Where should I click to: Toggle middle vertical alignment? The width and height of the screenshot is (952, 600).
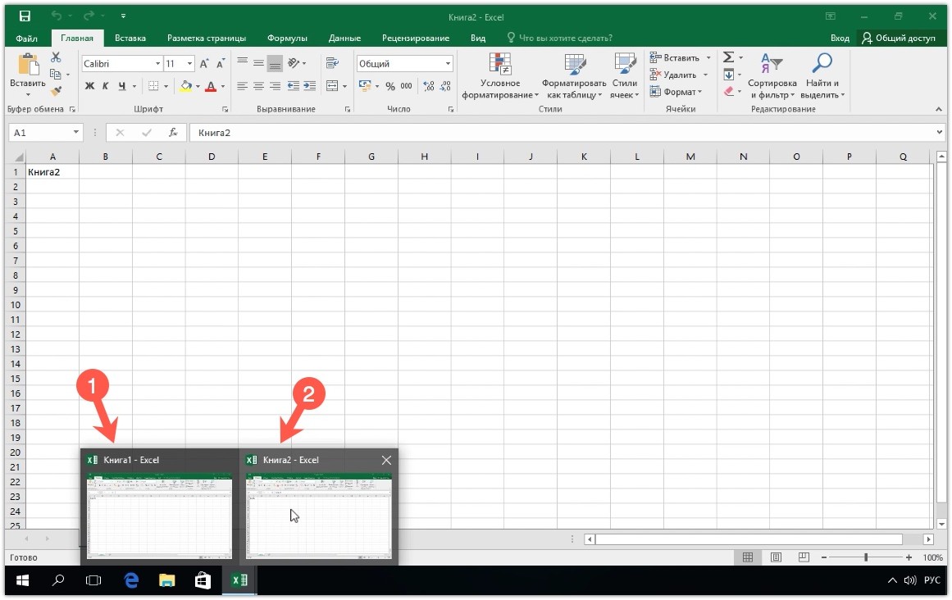(258, 63)
